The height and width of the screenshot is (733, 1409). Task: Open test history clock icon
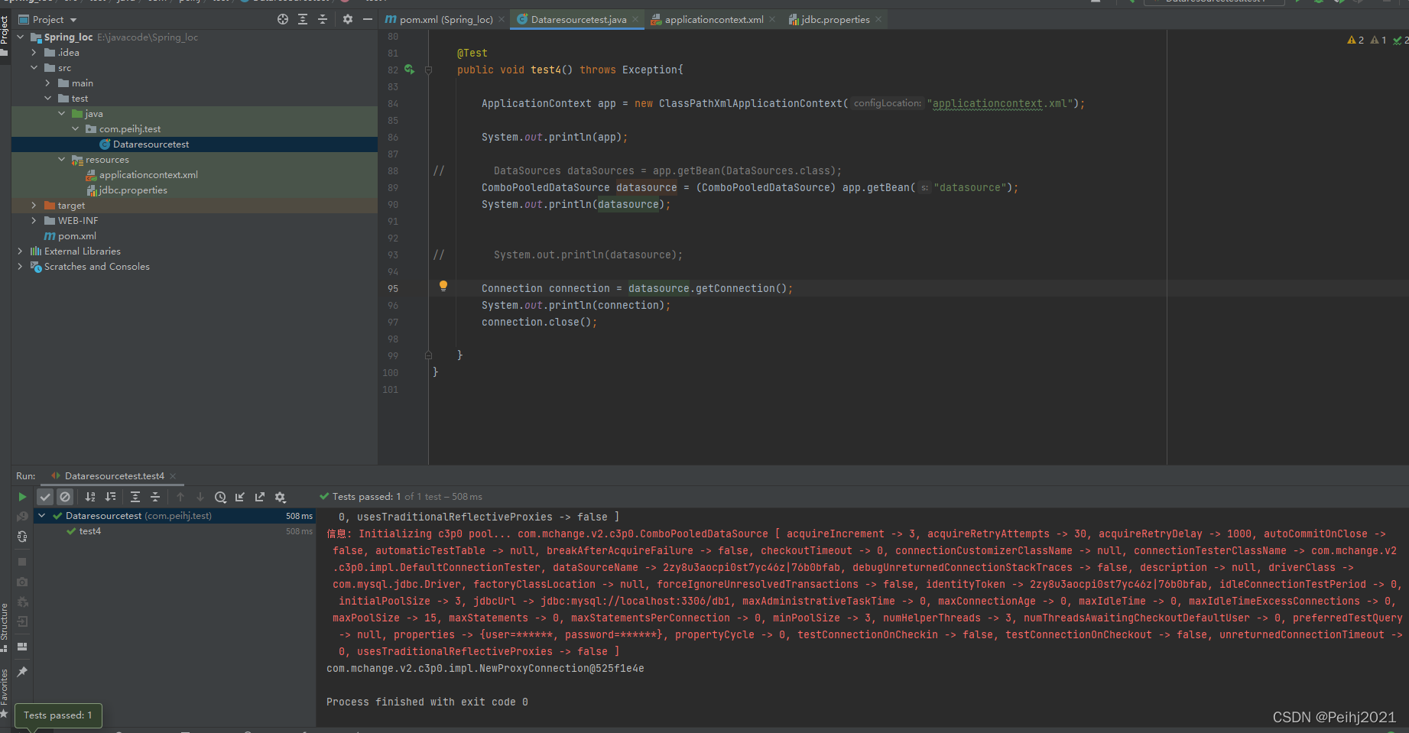tap(220, 497)
